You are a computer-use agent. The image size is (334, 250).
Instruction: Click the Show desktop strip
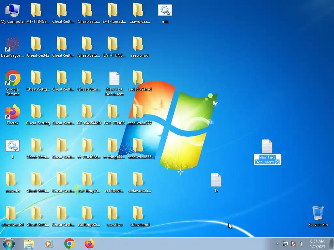(x=332, y=243)
